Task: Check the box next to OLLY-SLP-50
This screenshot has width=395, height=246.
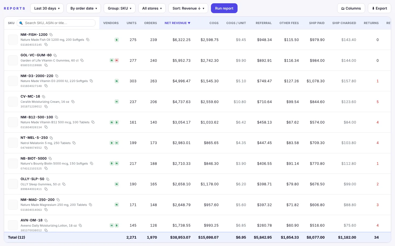Action: point(13,184)
